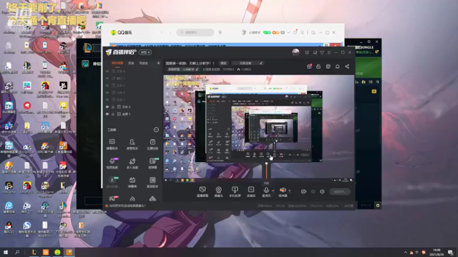The image size is (458, 257).
Task: Open the Windows Start menu
Action: [6, 252]
